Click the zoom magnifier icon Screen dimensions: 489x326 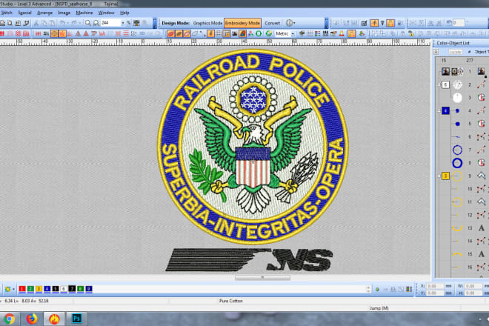(88, 23)
